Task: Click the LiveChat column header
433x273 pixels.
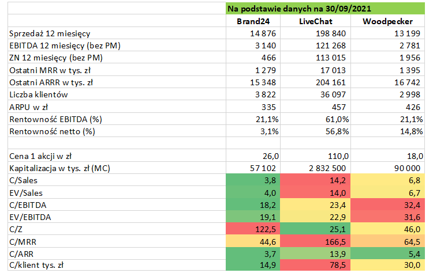Action: coord(316,21)
